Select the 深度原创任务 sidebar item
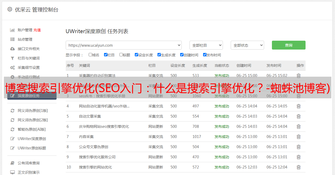This screenshot has width=335, height=175. click(32, 96)
